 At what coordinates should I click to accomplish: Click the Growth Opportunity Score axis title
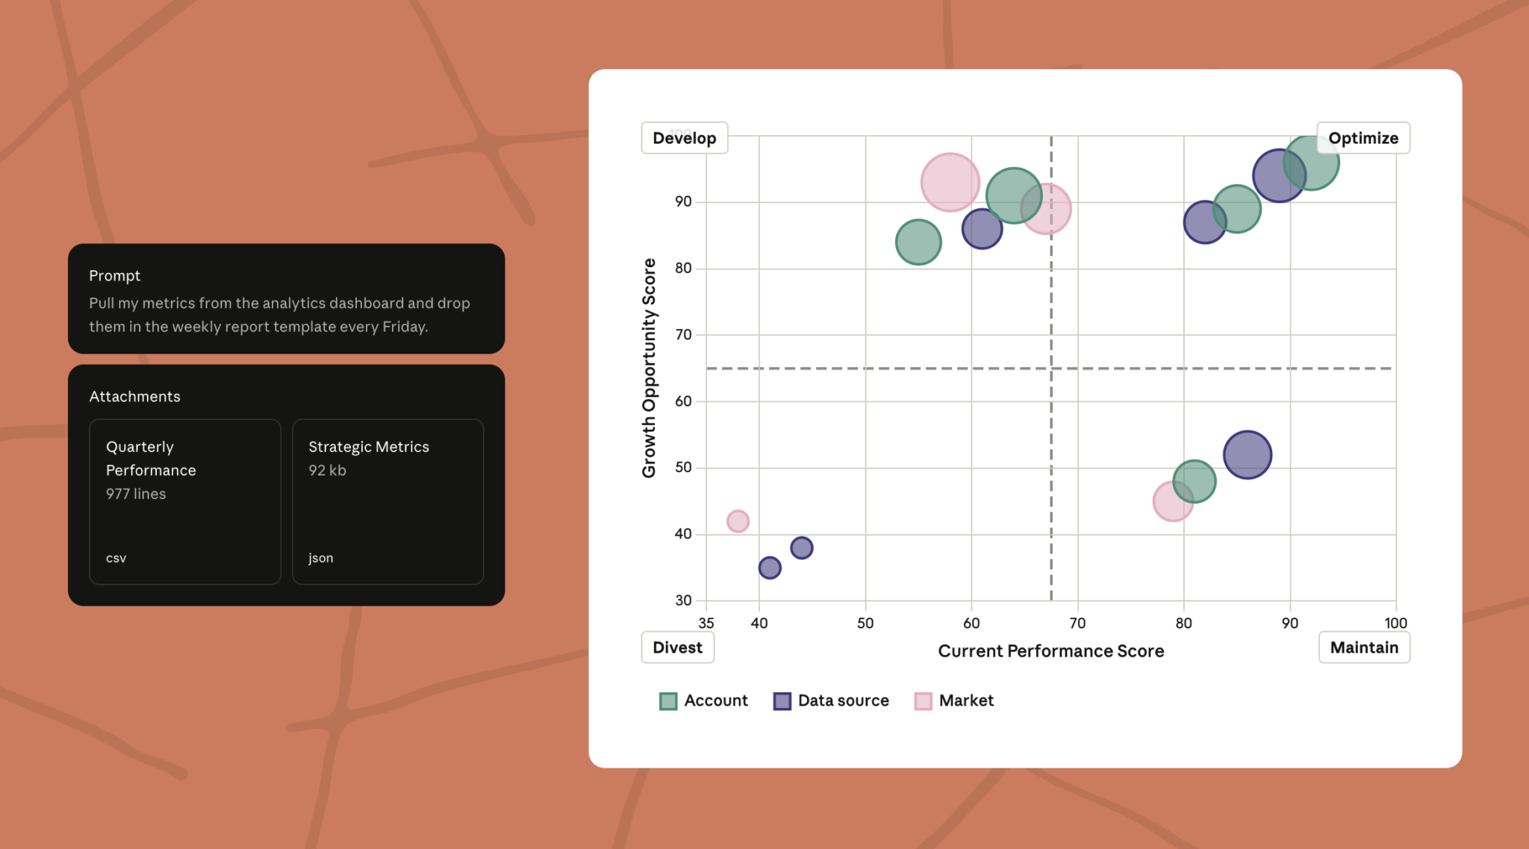tap(650, 368)
